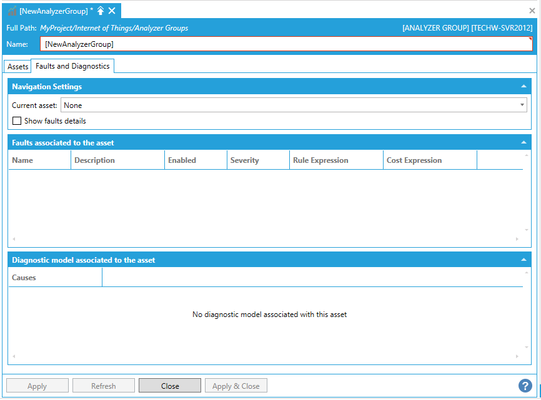This screenshot has height=400, width=541.
Task: Switch to the Assets tab
Action: tap(18, 67)
